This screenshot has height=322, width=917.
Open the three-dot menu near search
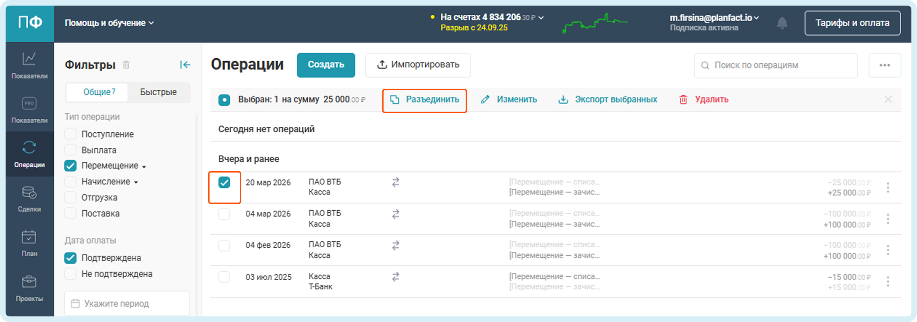[884, 65]
